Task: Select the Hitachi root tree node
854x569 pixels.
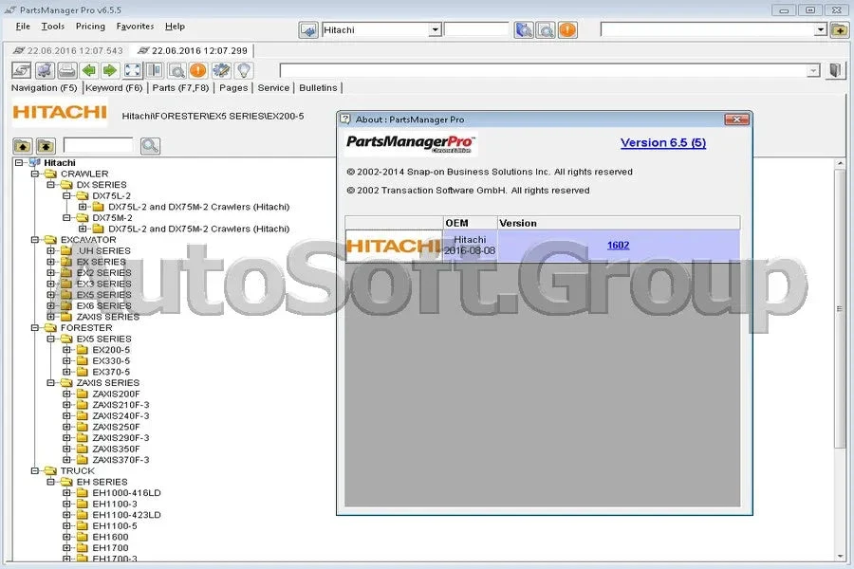Action: 60,163
